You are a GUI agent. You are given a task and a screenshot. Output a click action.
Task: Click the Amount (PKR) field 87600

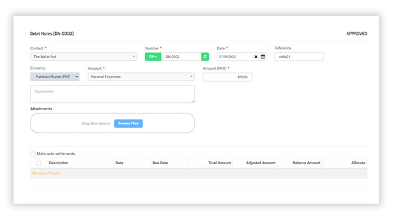227,77
